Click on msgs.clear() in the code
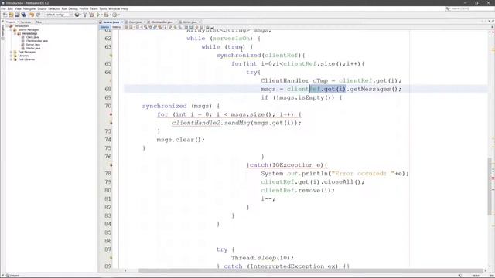Image resolution: width=495 pixels, height=278 pixels. click(180, 140)
